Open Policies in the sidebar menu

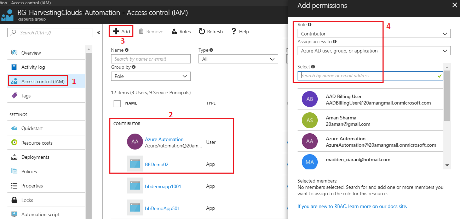pos(46,172)
